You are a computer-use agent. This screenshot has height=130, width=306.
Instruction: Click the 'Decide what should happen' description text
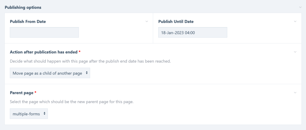(90, 61)
